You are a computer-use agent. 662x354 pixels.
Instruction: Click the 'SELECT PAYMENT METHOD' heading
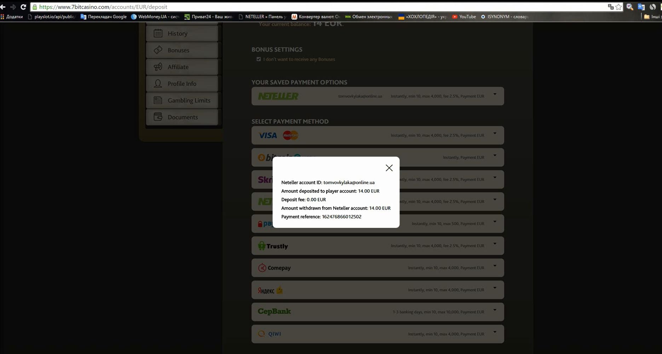290,122
